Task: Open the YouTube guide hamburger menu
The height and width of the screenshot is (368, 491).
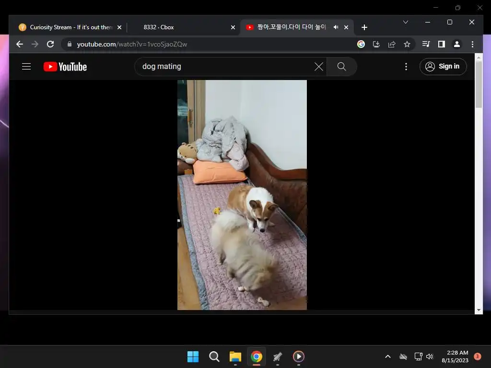Action: (x=26, y=66)
